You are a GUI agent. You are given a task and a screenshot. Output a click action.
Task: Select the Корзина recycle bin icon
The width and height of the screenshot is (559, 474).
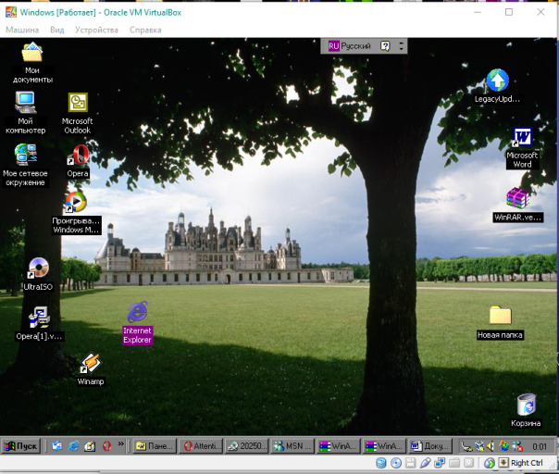(526, 405)
